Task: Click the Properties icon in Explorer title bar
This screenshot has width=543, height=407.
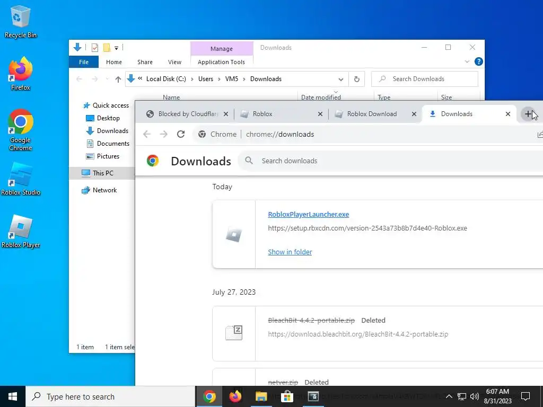Action: pos(94,47)
